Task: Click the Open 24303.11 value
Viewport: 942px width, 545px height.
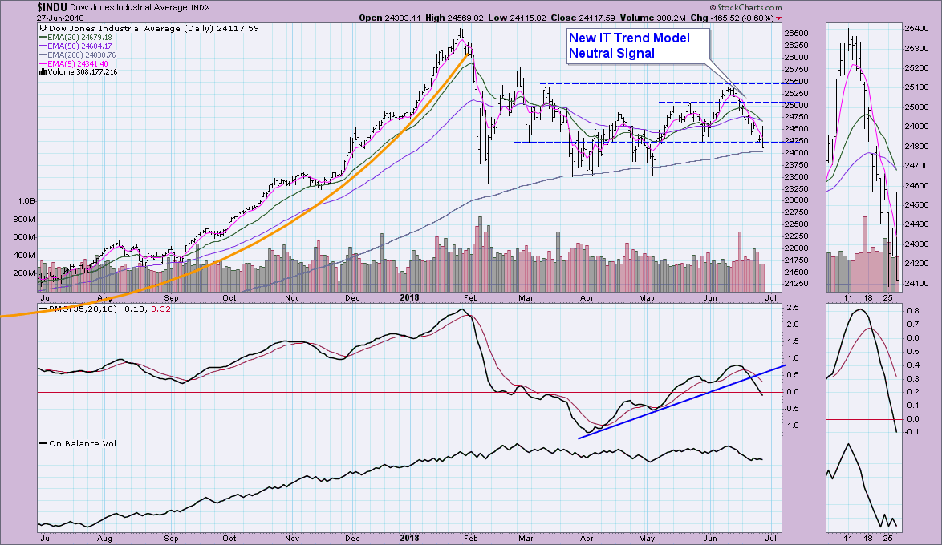Action: 391,18
